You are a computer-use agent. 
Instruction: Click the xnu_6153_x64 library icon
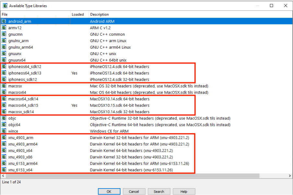[4, 170]
